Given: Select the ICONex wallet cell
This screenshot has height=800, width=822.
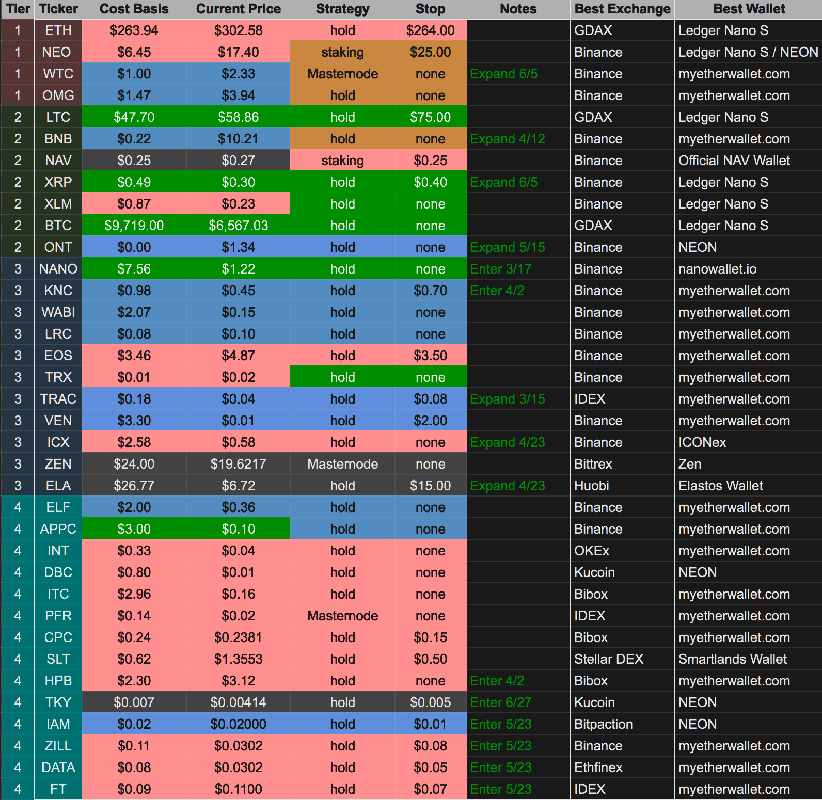Looking at the screenshot, I should tap(749, 442).
